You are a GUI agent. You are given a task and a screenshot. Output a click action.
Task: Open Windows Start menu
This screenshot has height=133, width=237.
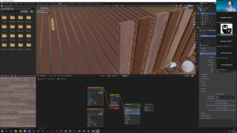(x=2, y=131)
